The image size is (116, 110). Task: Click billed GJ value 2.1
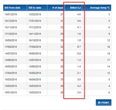pos(79,73)
